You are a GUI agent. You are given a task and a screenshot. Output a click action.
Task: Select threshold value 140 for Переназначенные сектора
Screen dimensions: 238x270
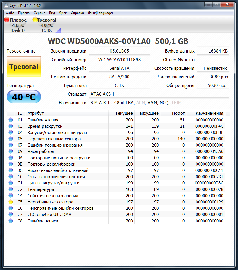(x=181, y=139)
